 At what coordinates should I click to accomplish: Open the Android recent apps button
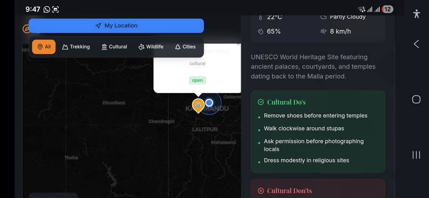(x=416, y=155)
